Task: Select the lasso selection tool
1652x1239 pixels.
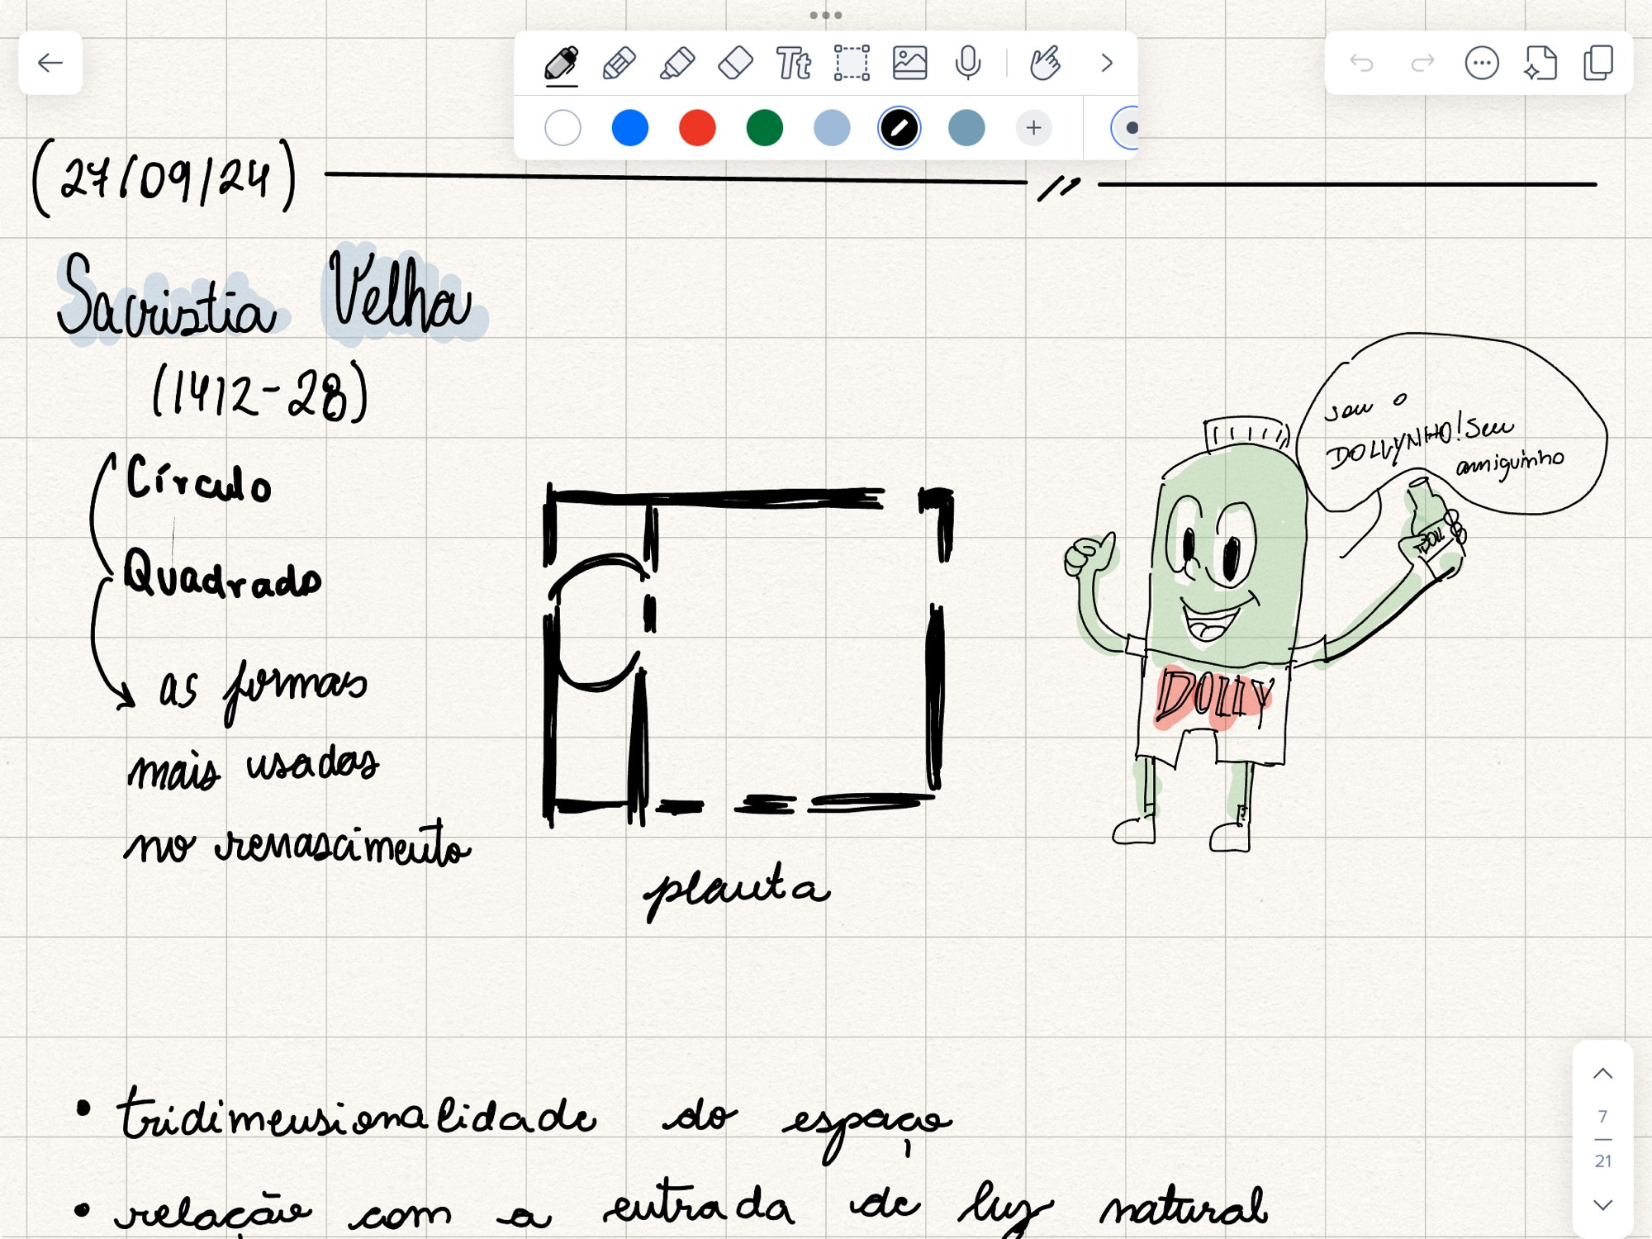Action: coord(852,64)
